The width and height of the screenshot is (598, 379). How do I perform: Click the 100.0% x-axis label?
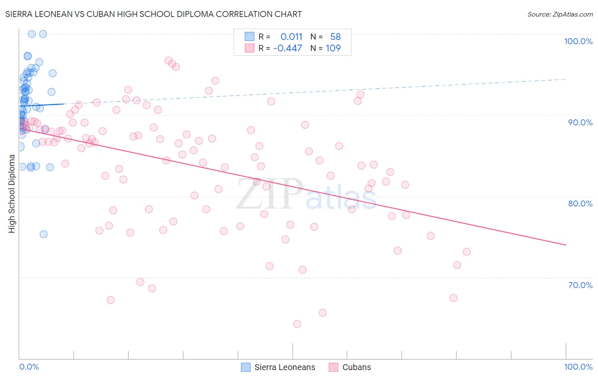578,367
